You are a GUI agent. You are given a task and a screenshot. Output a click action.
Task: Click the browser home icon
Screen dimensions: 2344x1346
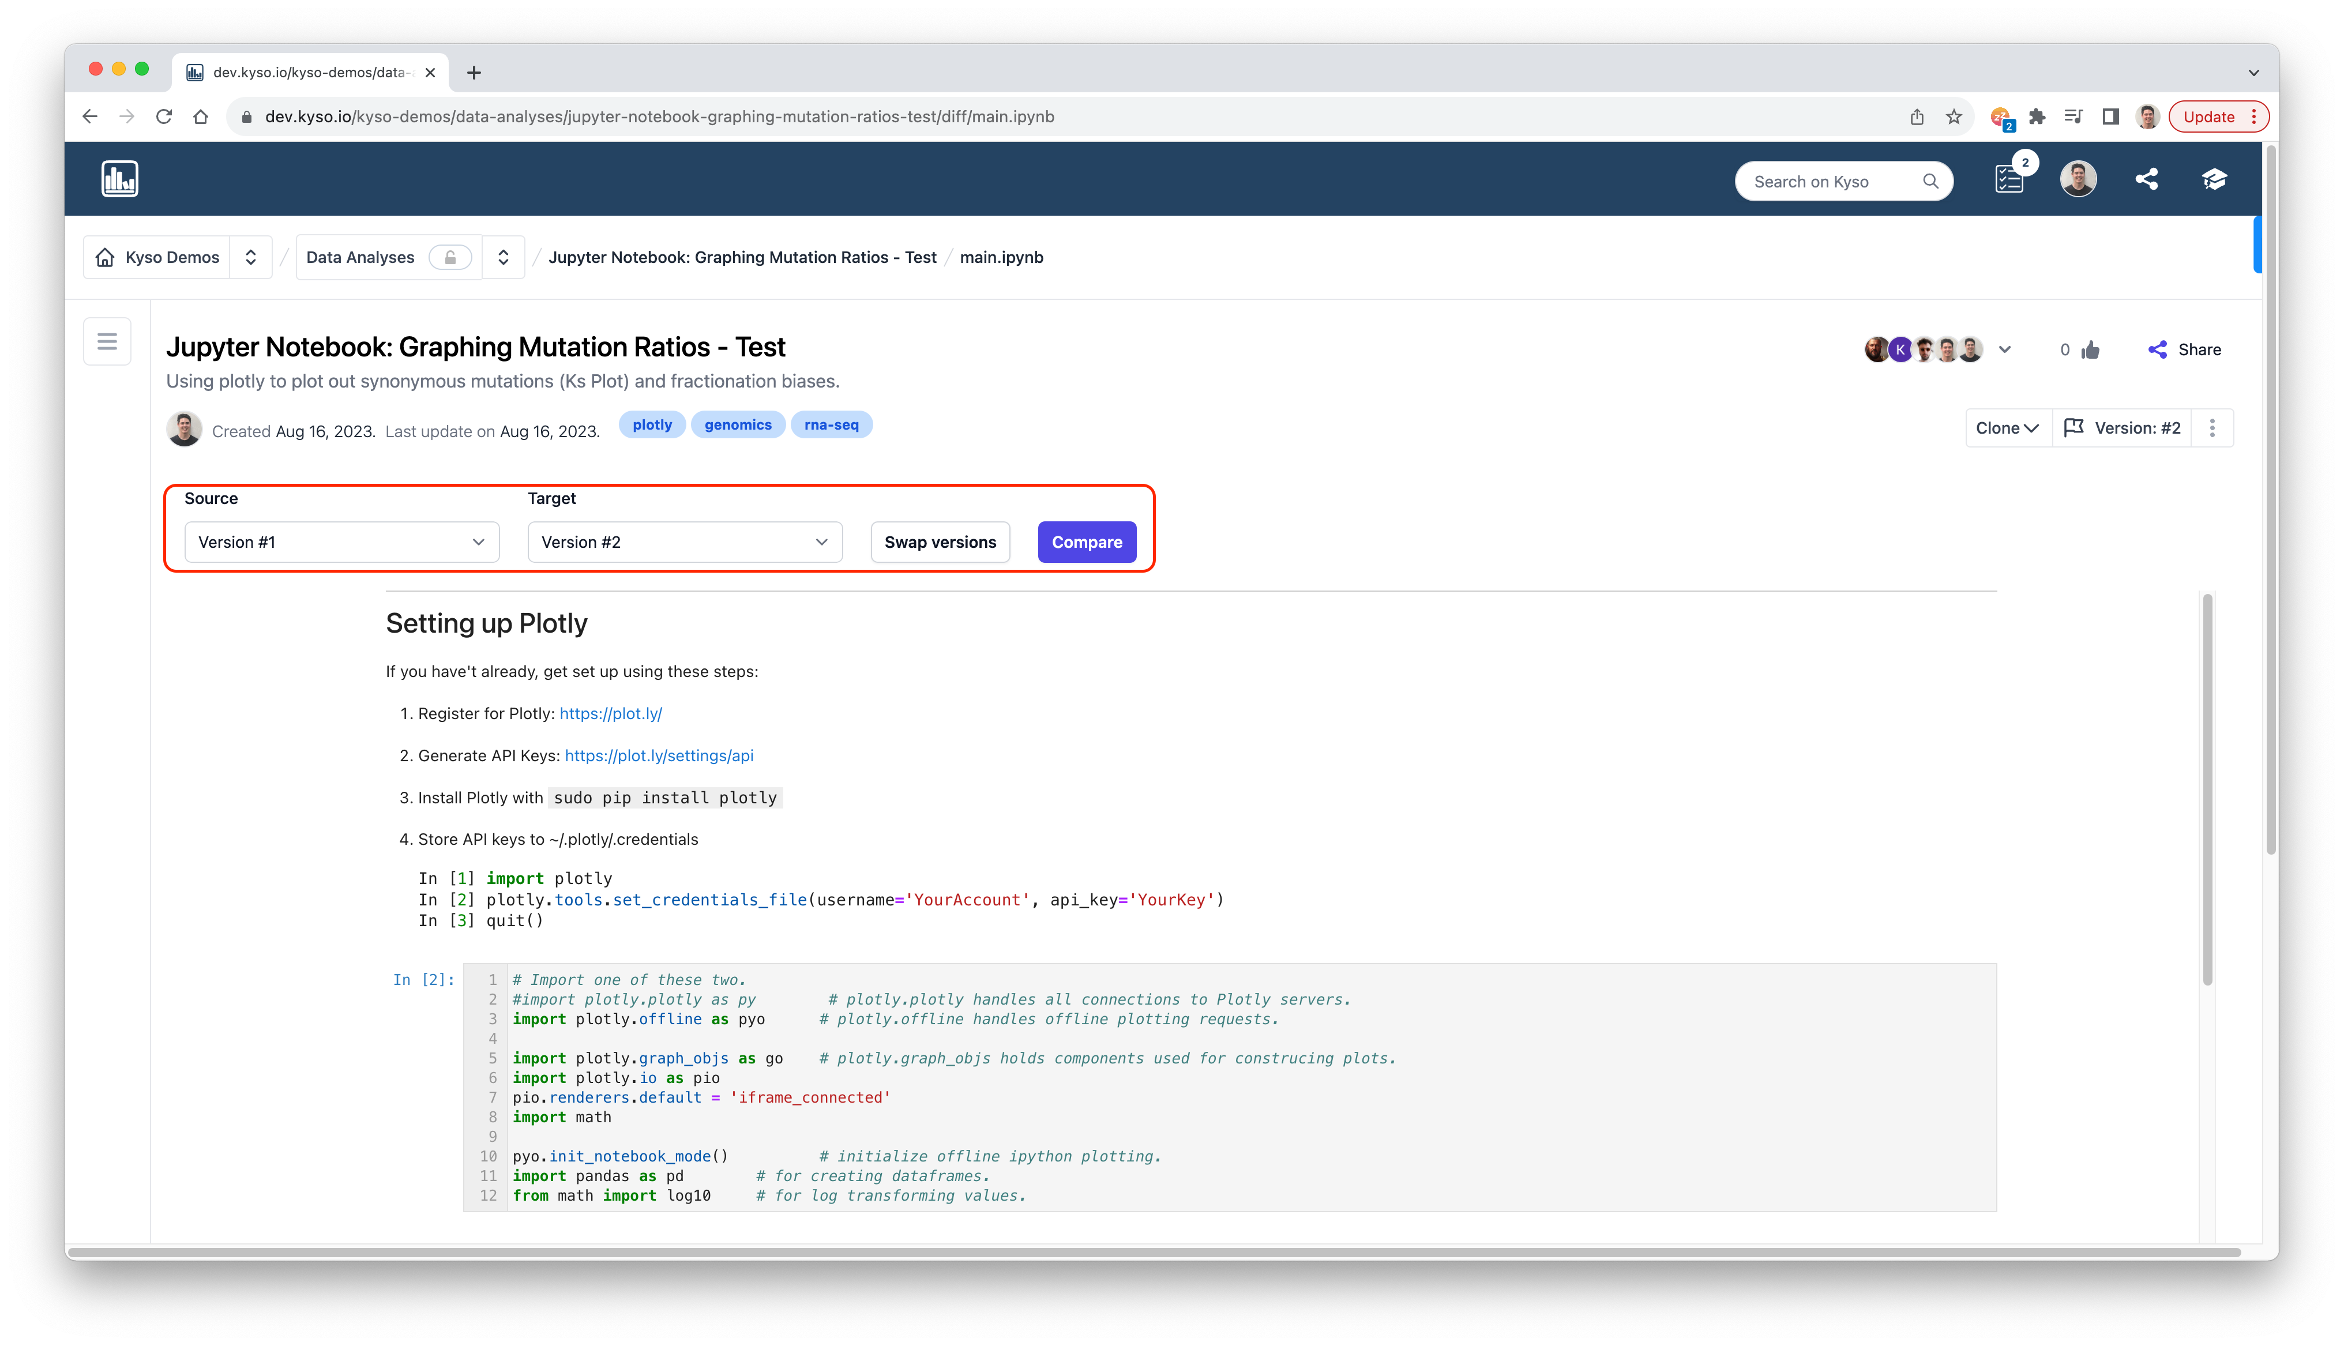pyautogui.click(x=201, y=116)
